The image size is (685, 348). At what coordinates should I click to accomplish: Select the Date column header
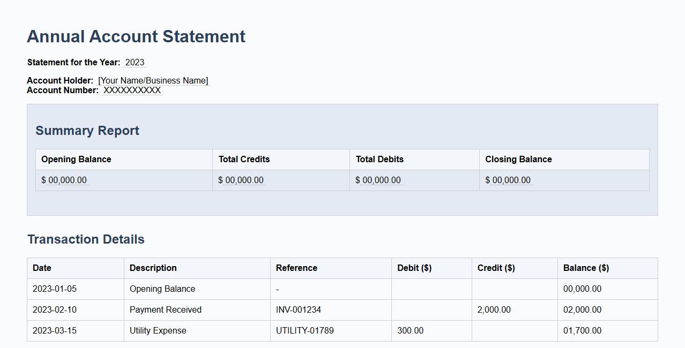click(x=42, y=268)
